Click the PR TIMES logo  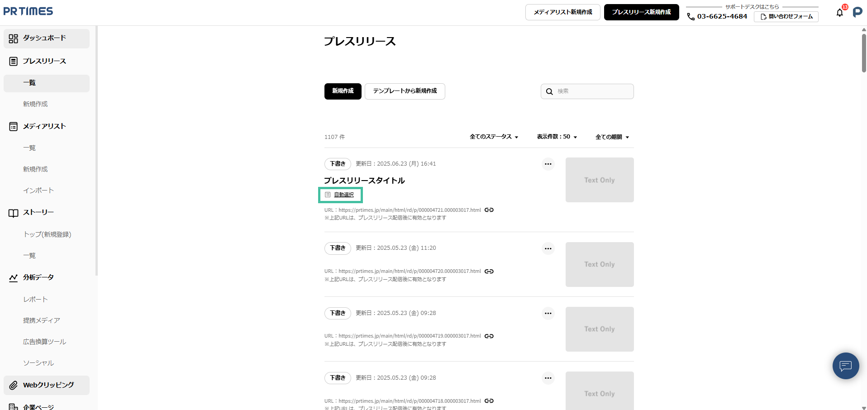click(x=28, y=11)
